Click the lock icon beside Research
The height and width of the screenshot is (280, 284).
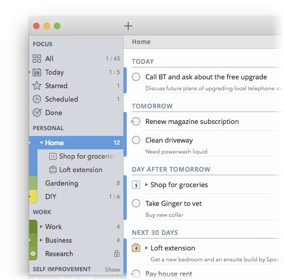coord(117,254)
